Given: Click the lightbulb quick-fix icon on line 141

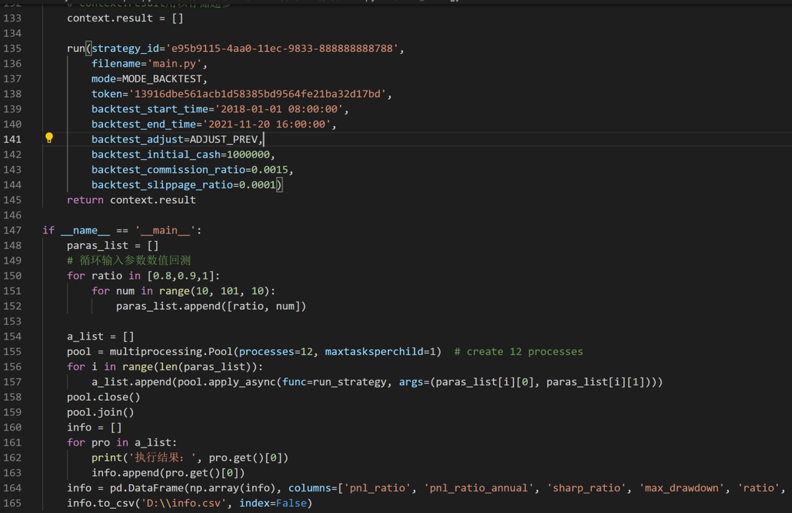Looking at the screenshot, I should click(x=49, y=138).
